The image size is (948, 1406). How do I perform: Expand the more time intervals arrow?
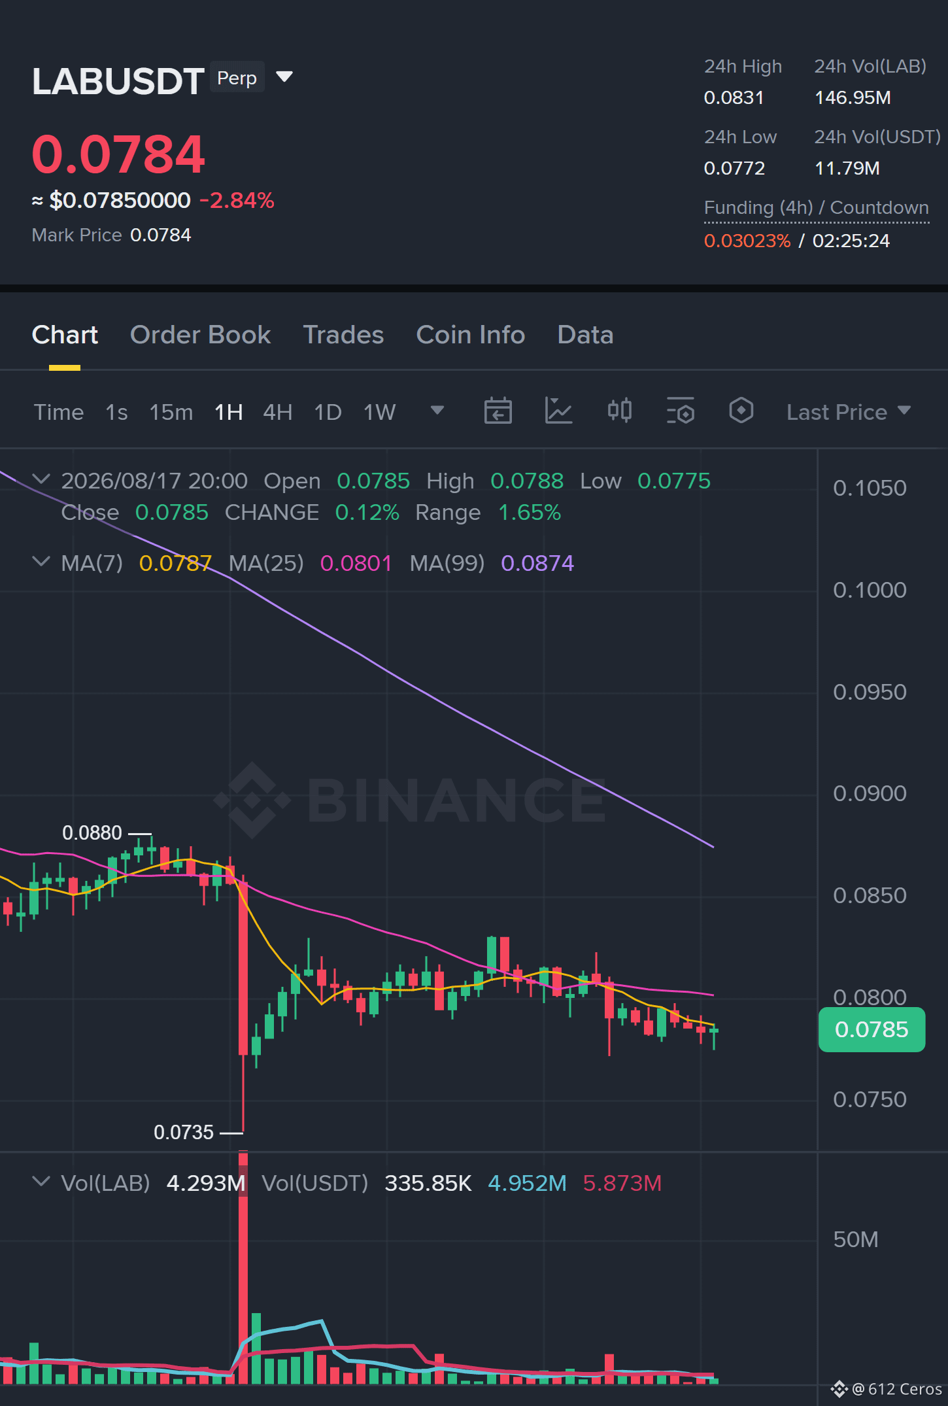[437, 411]
